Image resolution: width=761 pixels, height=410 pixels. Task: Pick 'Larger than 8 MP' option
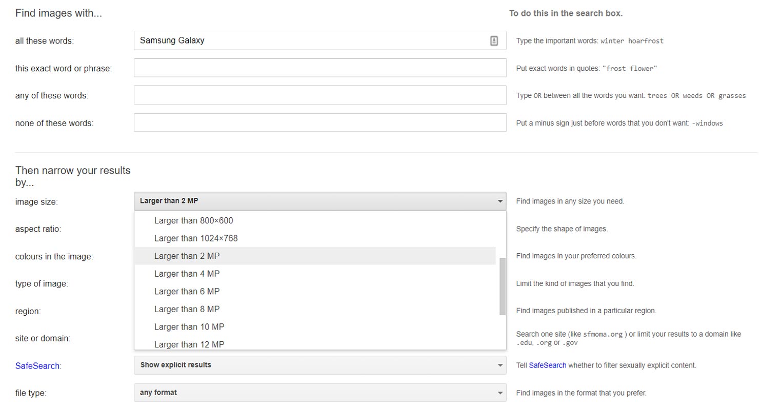pos(315,309)
